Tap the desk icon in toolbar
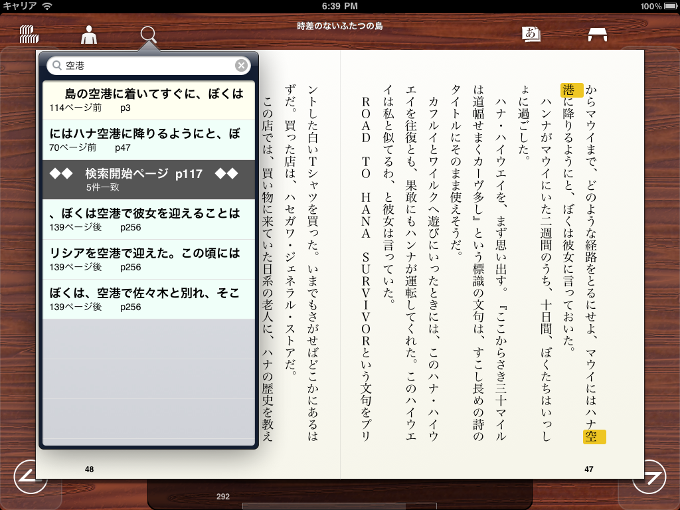This screenshot has width=680, height=510. point(598,35)
